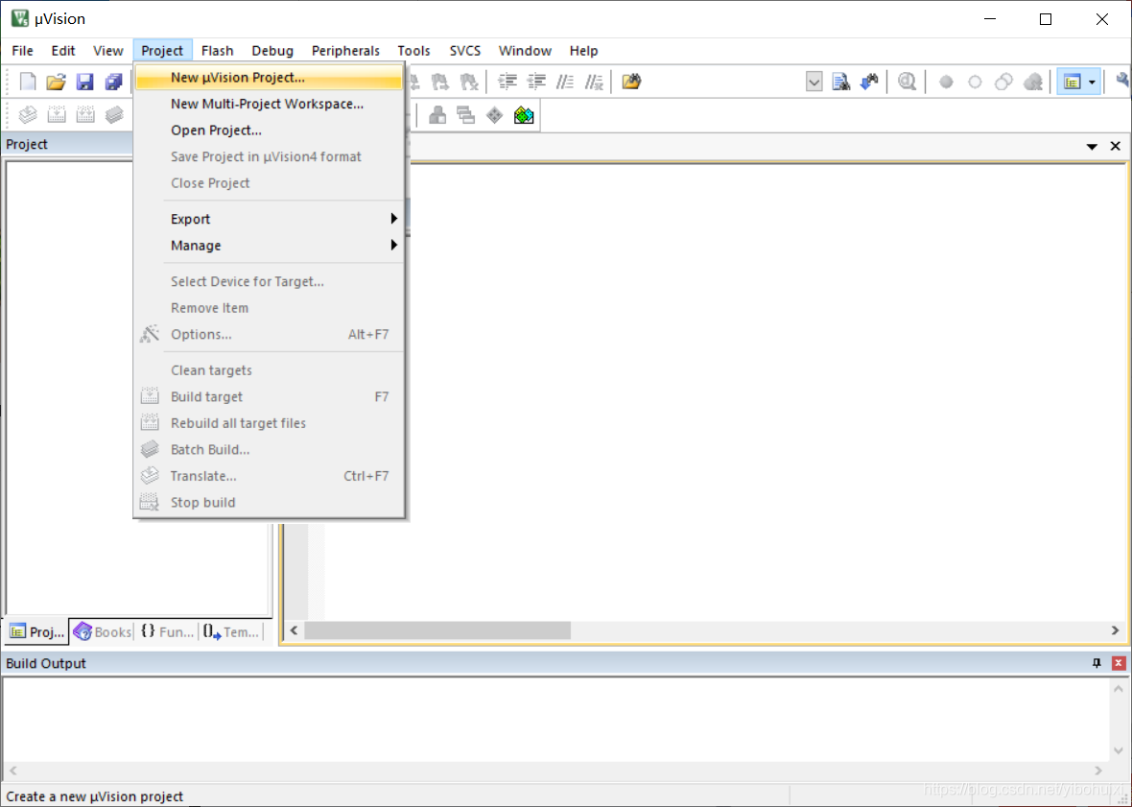Click the Rebuild toolbar icon
The image size is (1132, 807).
85,115
